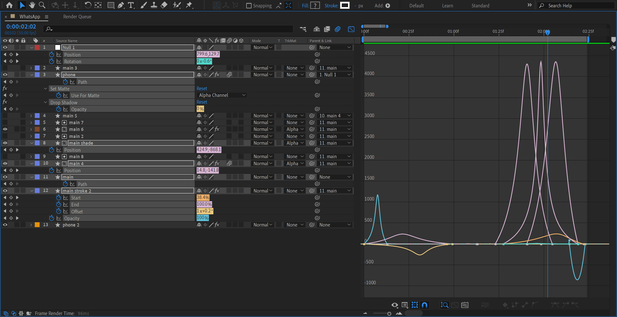The width and height of the screenshot is (617, 317).
Task: Reset the Drop Shadow effect
Action: (202, 102)
